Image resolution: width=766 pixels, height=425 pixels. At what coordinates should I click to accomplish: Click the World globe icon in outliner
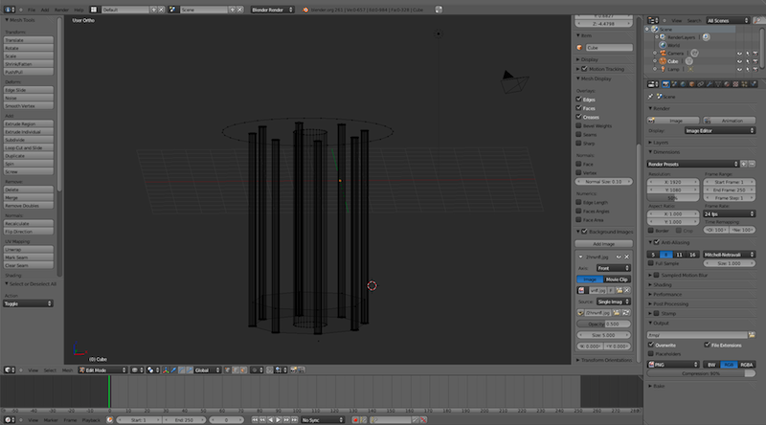pos(663,45)
